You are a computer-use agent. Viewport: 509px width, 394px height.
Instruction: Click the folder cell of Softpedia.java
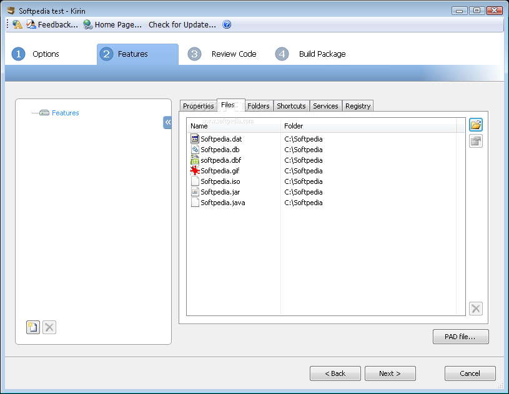coord(304,203)
